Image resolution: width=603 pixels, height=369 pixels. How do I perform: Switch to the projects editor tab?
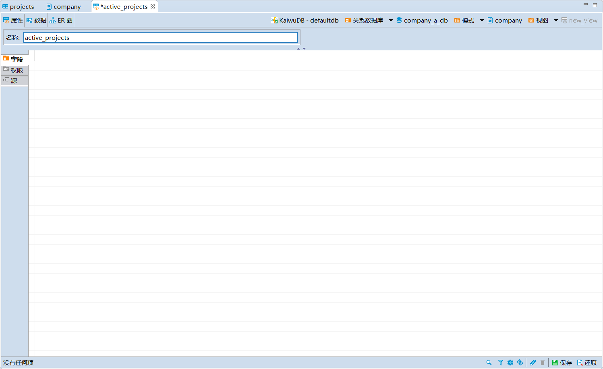[18, 7]
